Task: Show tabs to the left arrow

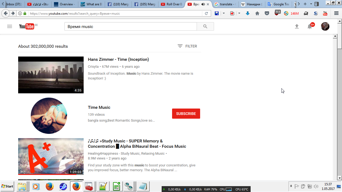Action: (3, 4)
